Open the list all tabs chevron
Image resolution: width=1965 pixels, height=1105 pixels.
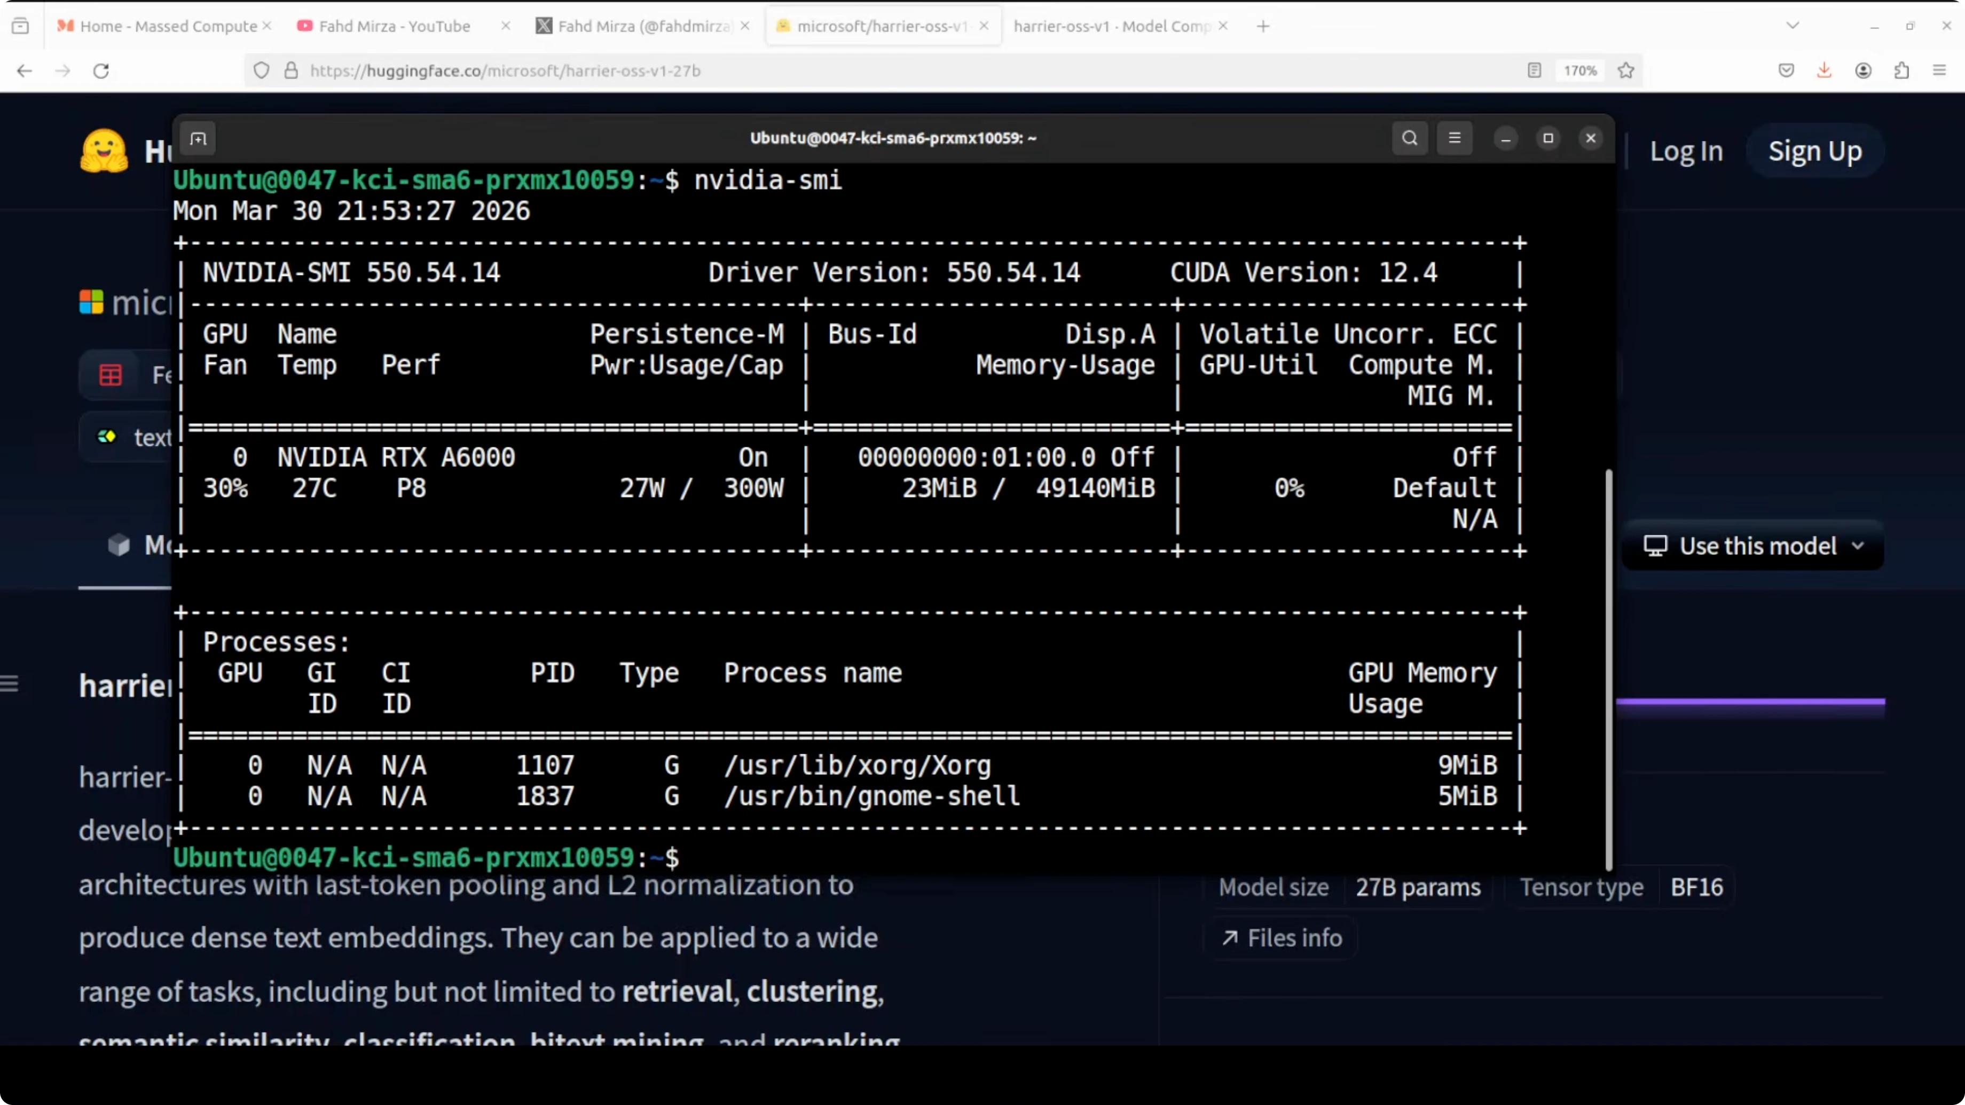(x=1793, y=26)
